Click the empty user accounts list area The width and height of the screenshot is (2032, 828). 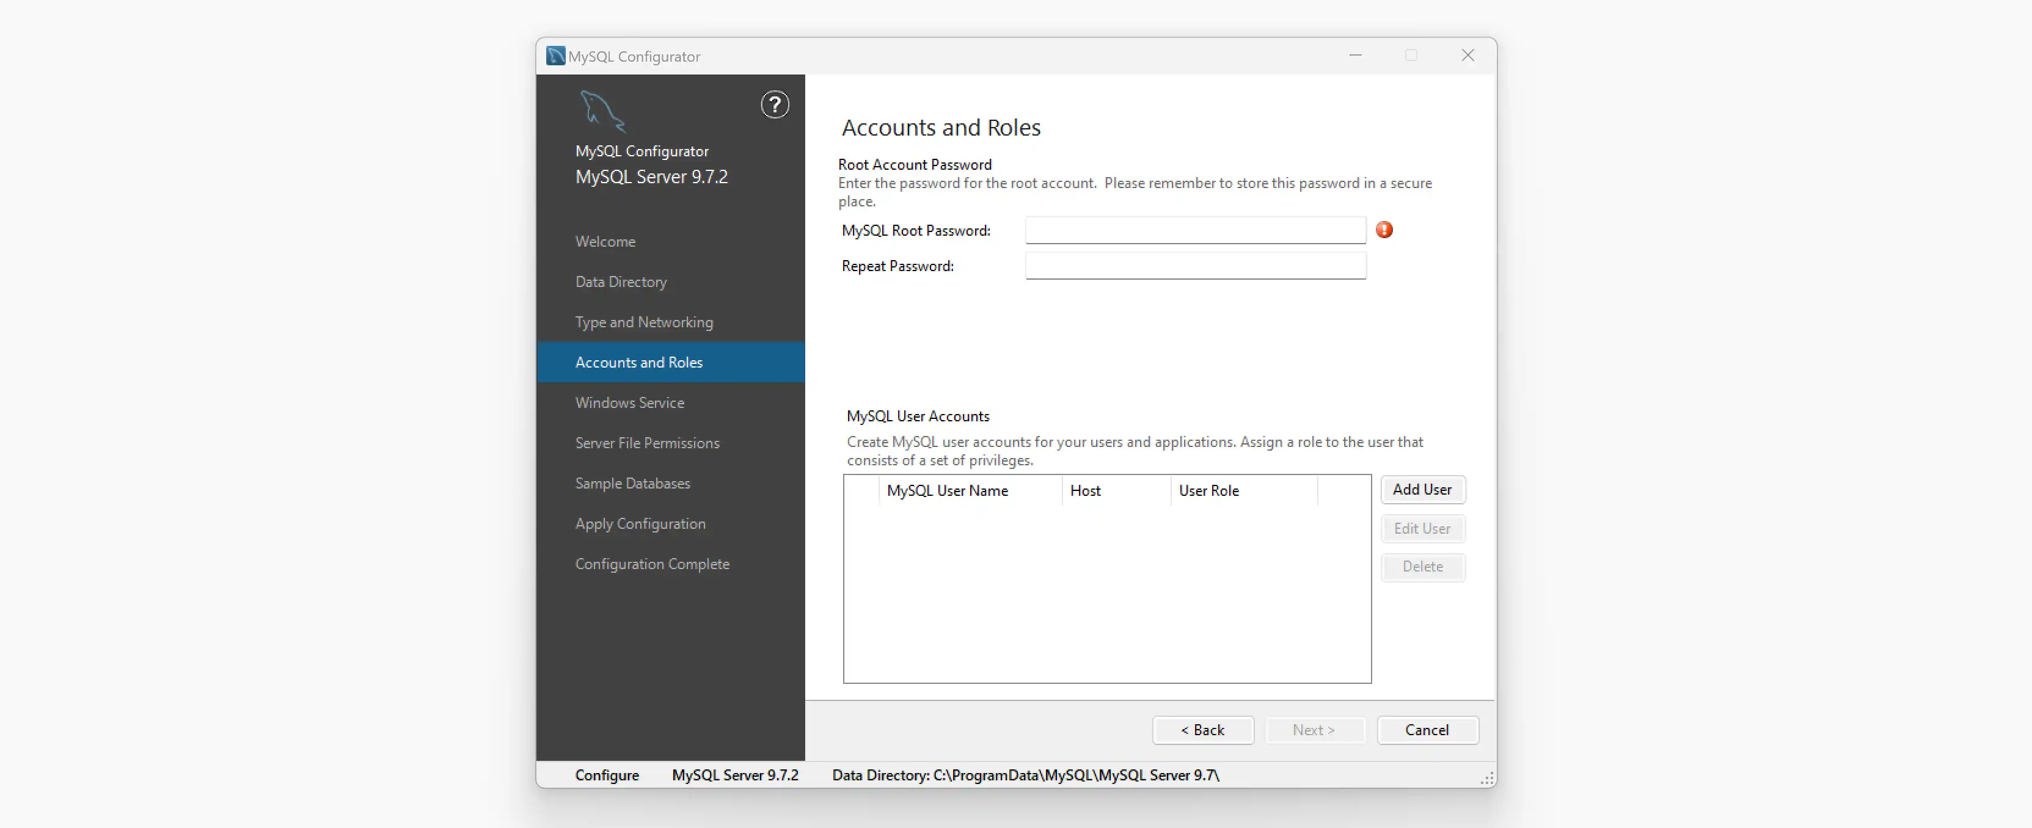pos(1106,593)
